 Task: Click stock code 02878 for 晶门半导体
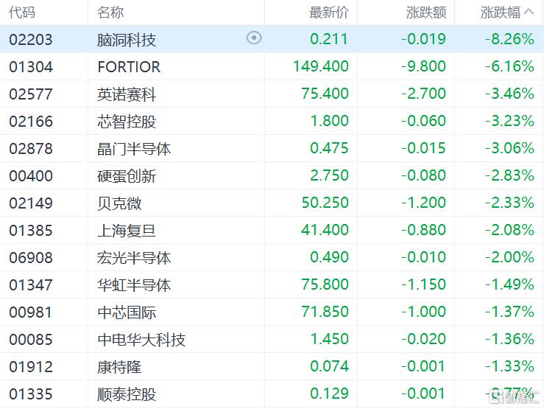[31, 148]
